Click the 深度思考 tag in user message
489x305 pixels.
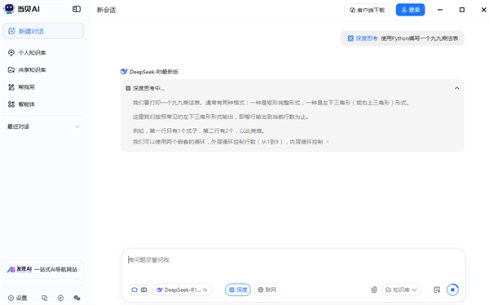click(x=363, y=38)
